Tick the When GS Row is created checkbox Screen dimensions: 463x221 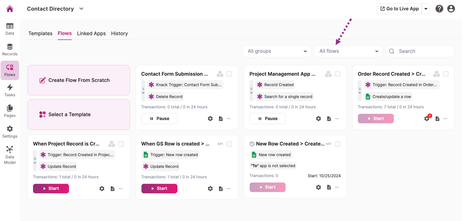[229, 144]
